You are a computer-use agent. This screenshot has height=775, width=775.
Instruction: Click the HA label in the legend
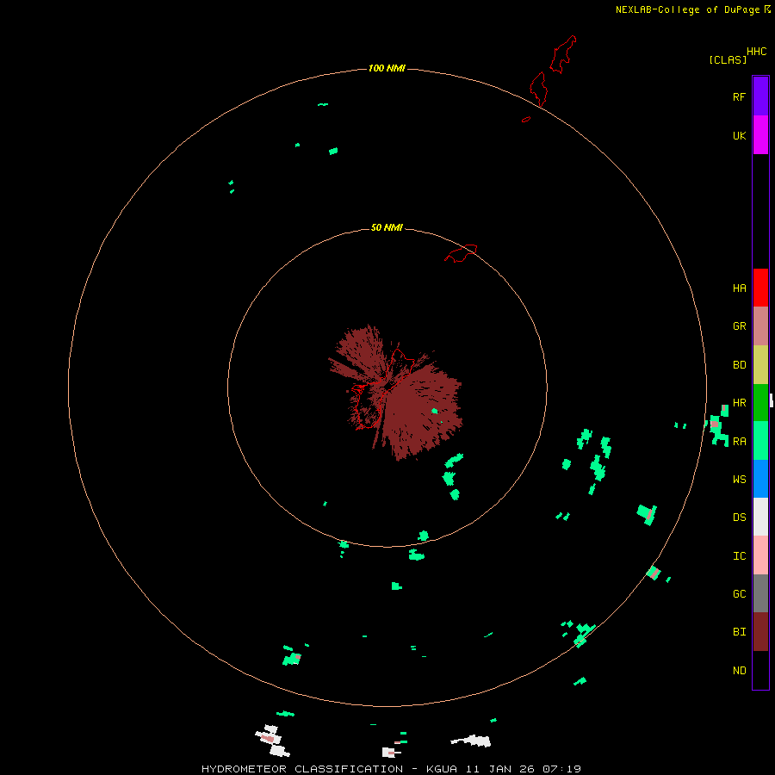coord(739,288)
